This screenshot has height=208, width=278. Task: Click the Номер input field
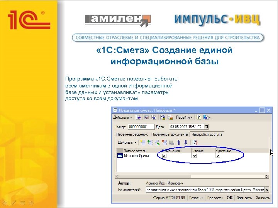point(141,127)
